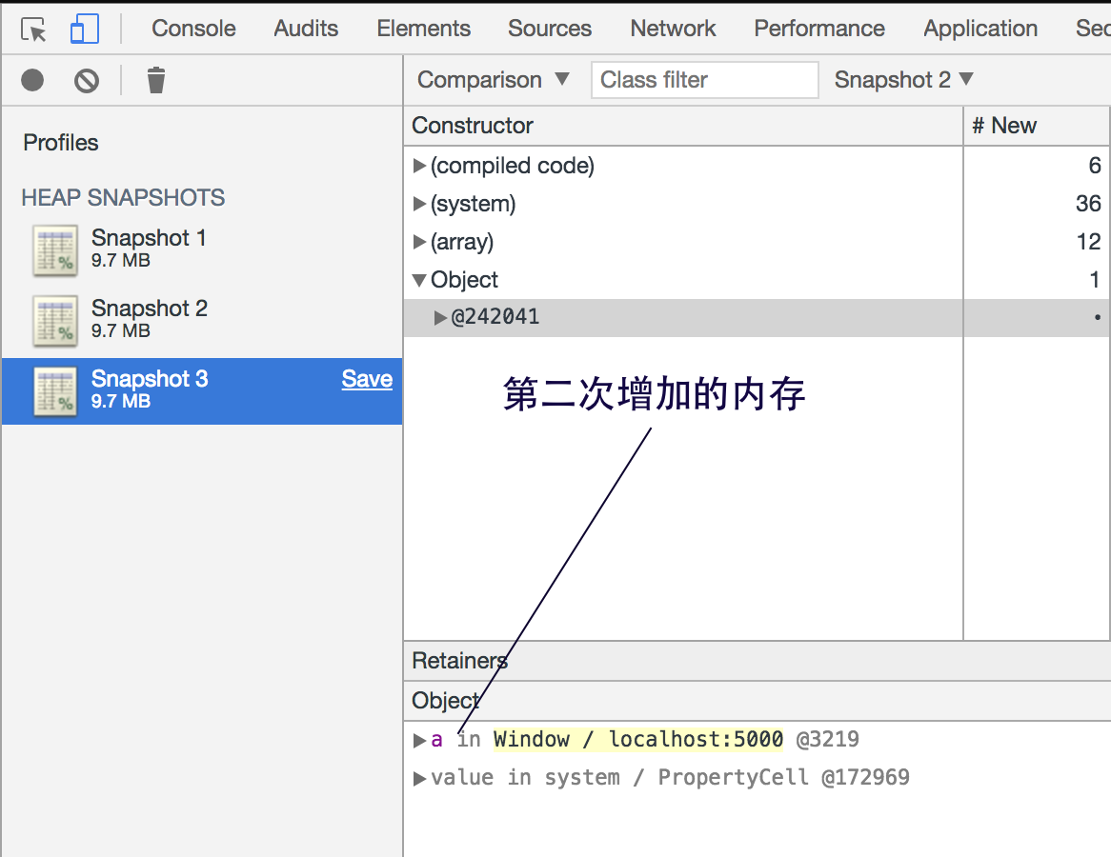
Task: Expand the (compiled code) constructor
Action: (x=419, y=166)
